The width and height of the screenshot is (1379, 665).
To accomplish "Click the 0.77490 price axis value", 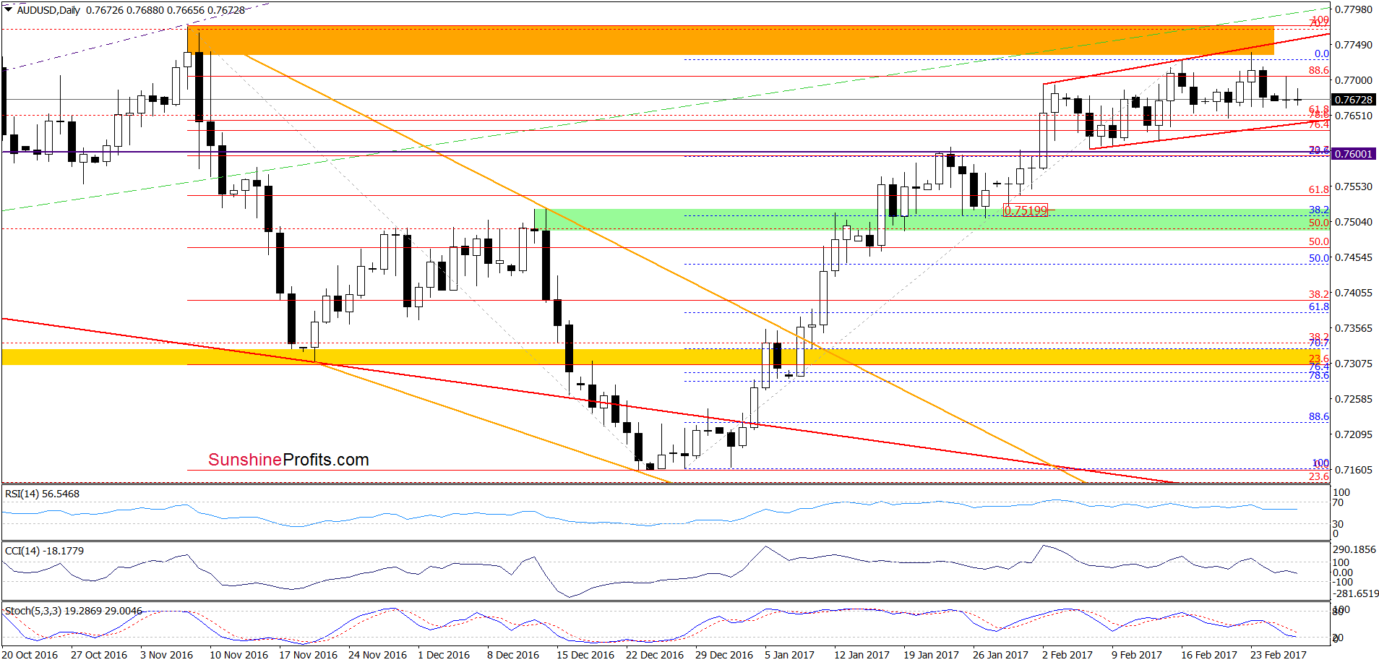I will 1353,45.
